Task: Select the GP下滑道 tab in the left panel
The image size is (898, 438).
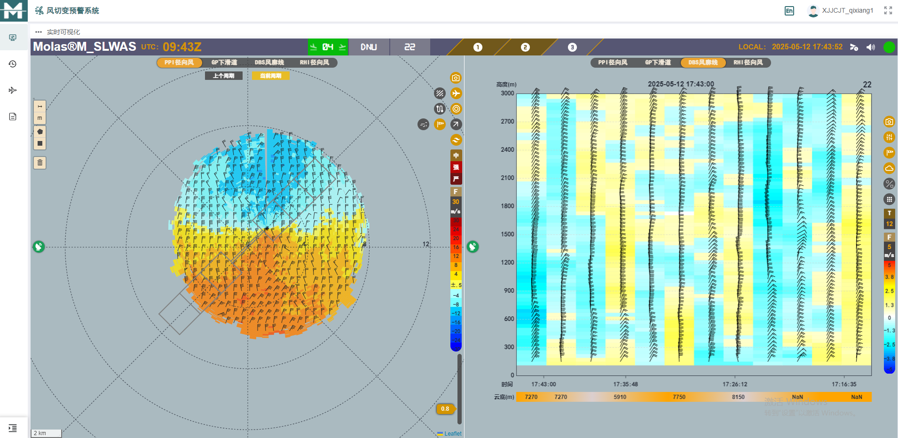Action: (x=224, y=63)
